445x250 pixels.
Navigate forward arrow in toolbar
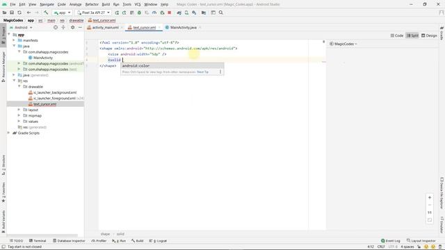[36, 12]
